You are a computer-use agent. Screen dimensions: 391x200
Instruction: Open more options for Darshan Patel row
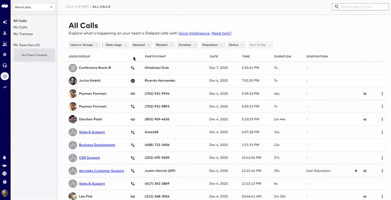pyautogui.click(x=382, y=119)
